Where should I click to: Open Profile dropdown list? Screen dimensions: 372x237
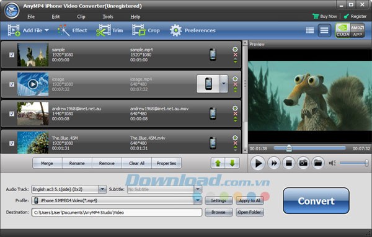point(198,200)
